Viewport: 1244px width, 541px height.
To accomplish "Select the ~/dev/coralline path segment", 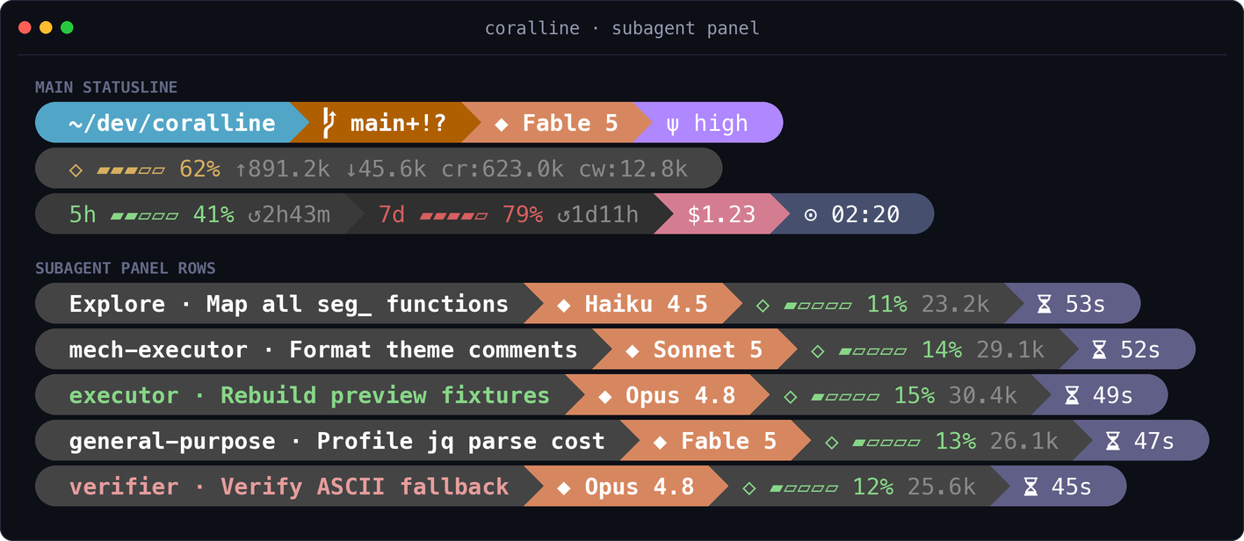I will click(172, 122).
